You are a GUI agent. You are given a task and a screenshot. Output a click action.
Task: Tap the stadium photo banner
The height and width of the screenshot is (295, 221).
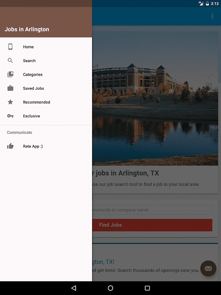155,98
